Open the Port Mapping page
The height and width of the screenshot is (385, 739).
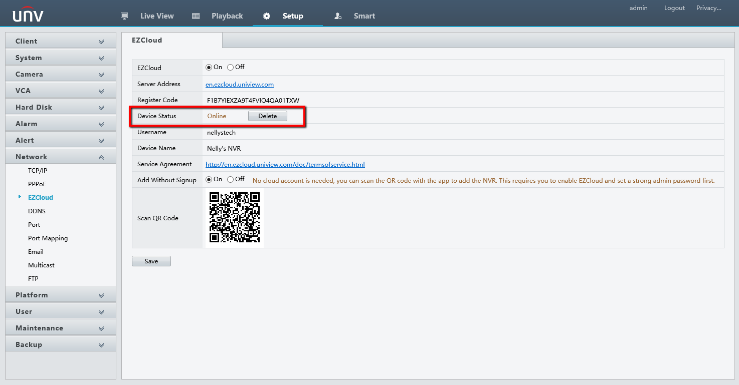pyautogui.click(x=48, y=238)
